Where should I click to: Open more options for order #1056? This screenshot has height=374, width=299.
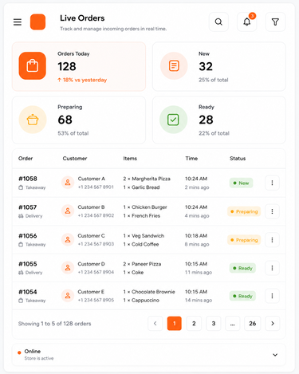click(x=272, y=240)
